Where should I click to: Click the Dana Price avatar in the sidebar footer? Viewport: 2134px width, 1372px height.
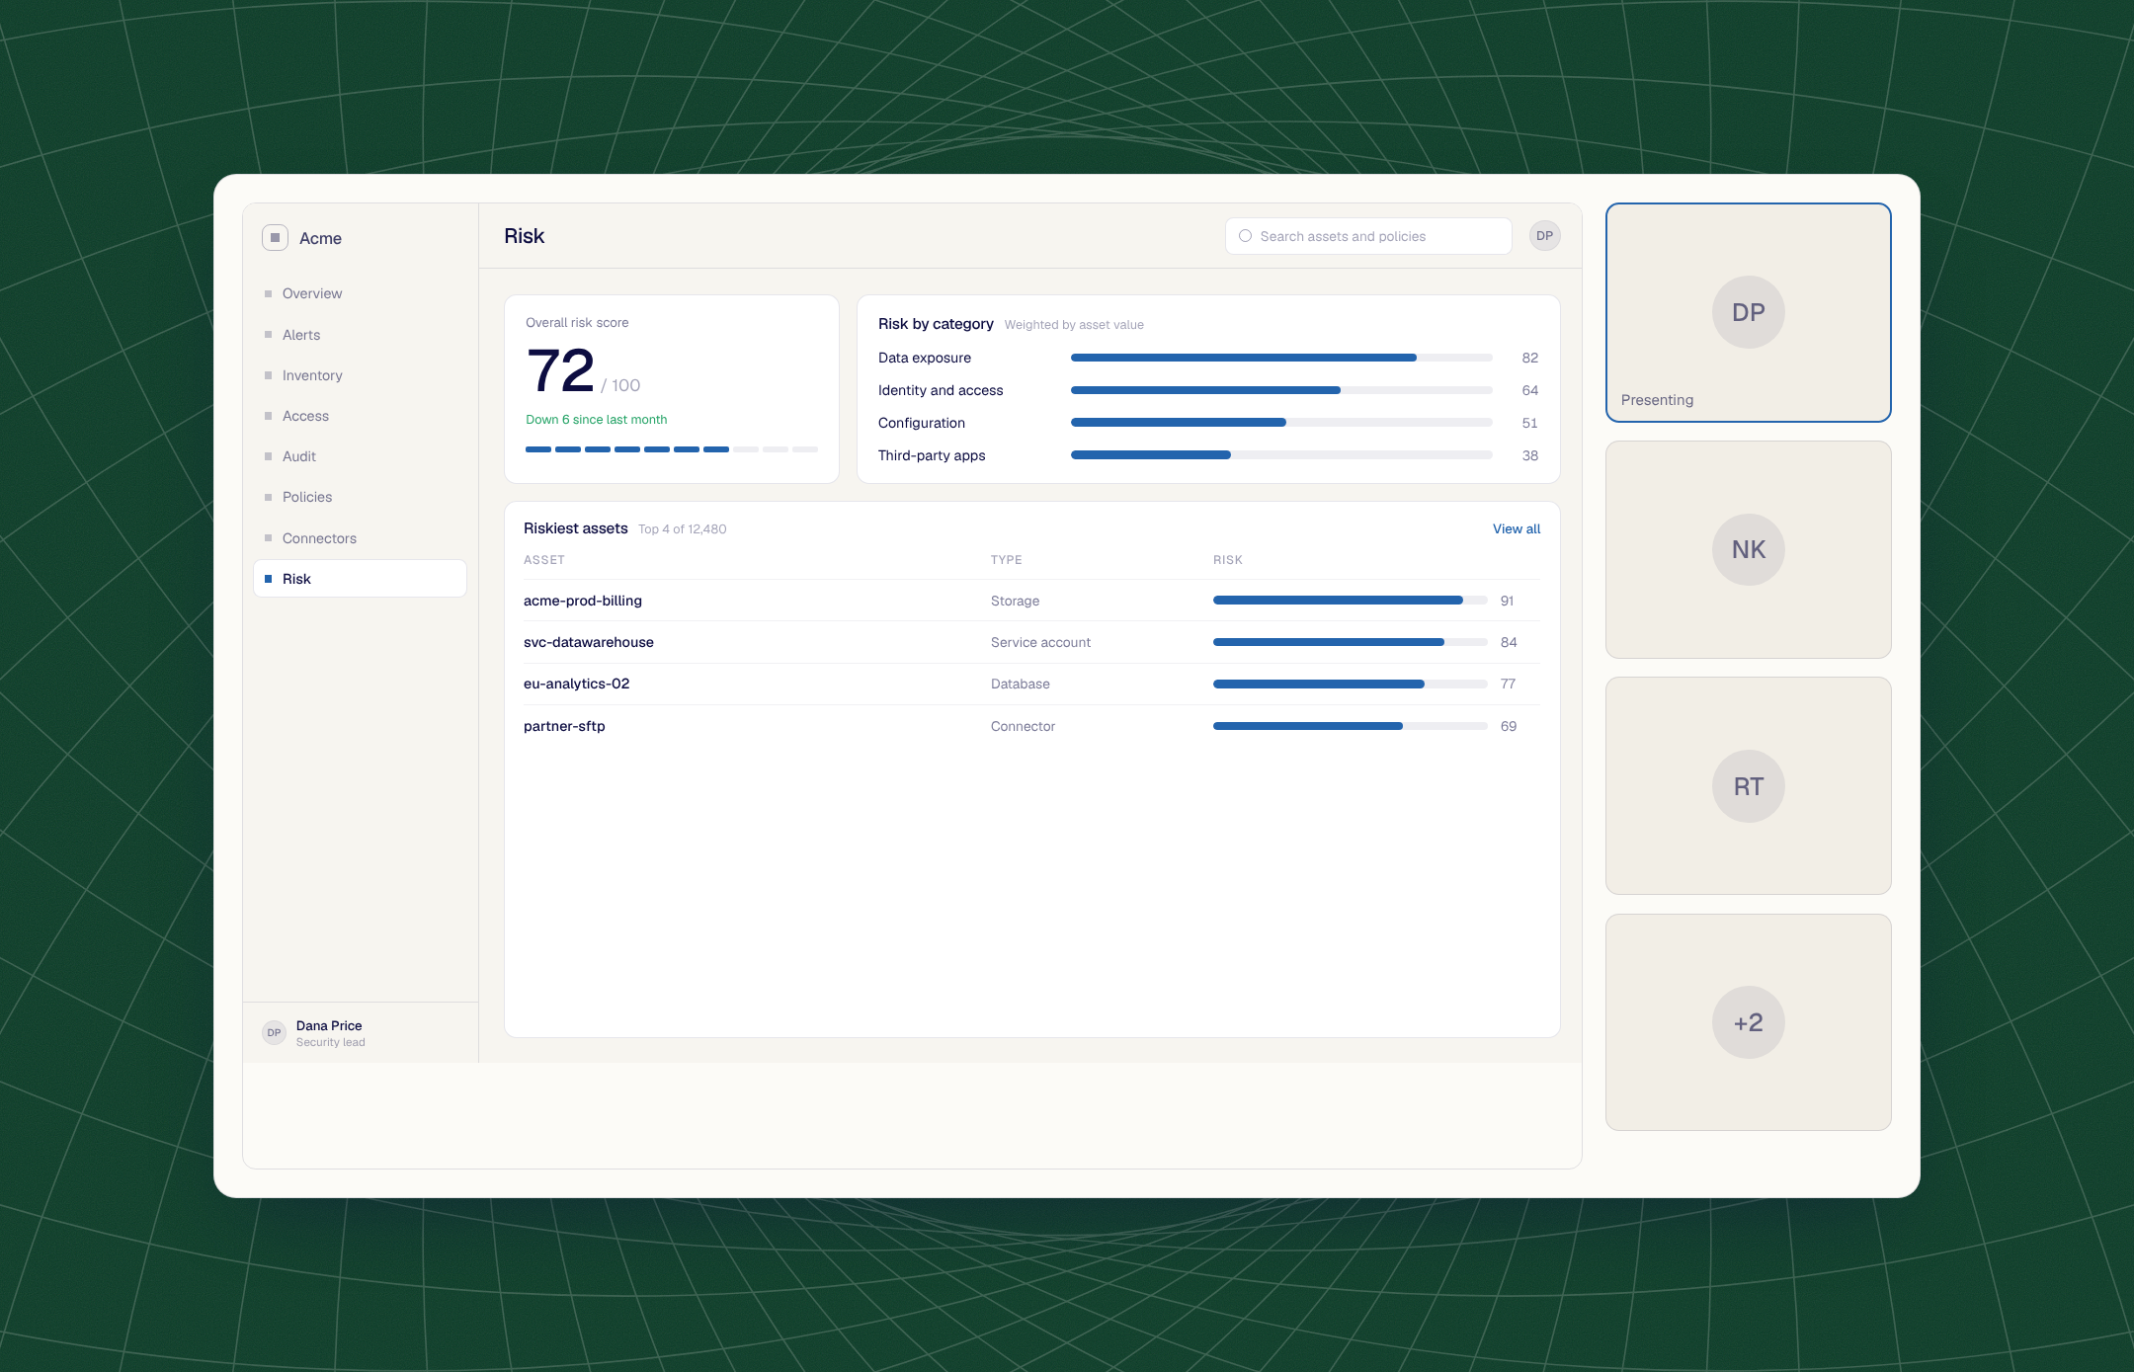274,1033
